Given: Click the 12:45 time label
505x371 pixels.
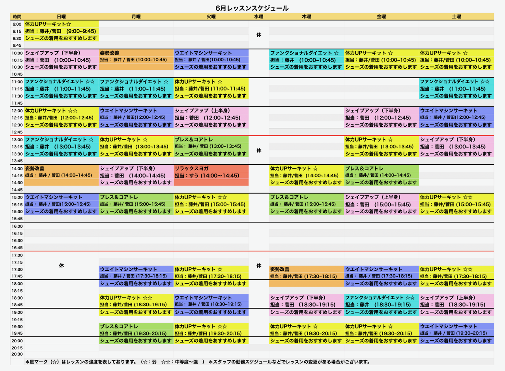Looking at the screenshot, I should tap(17, 132).
